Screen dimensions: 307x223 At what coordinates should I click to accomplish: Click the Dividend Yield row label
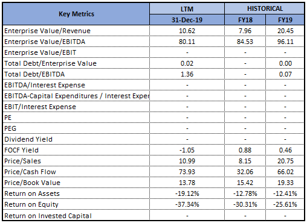[x=28, y=139]
